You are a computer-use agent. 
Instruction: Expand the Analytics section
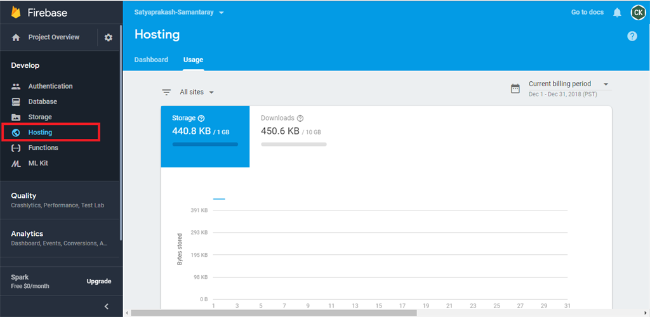tap(60, 238)
